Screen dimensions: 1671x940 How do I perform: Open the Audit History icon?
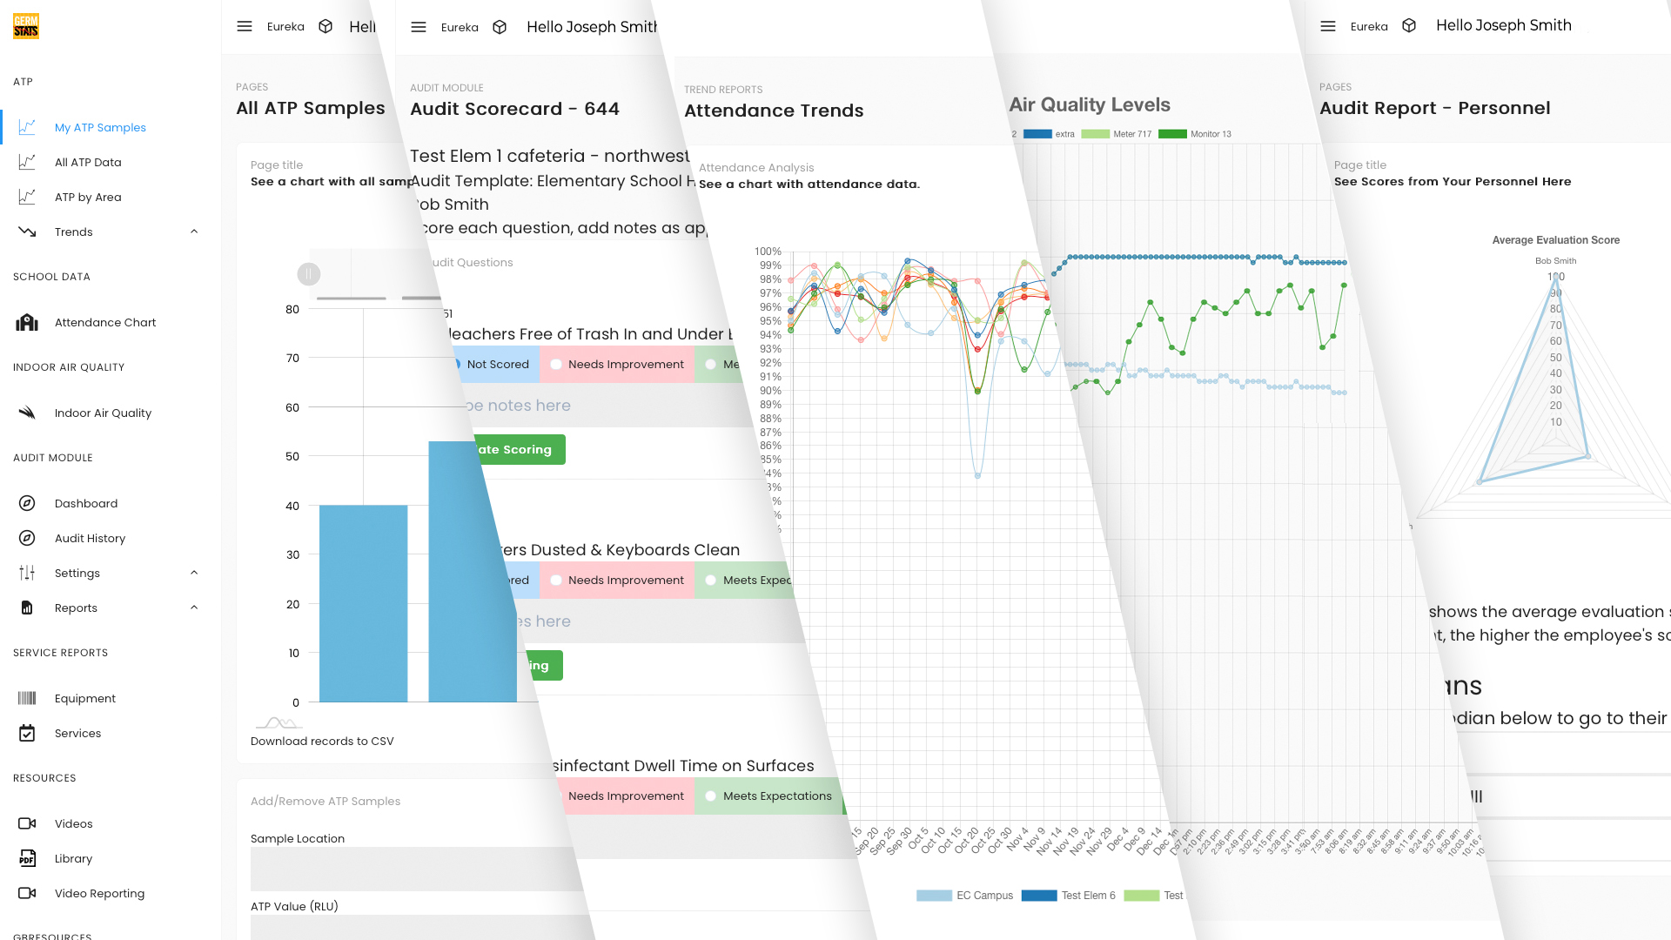26,538
